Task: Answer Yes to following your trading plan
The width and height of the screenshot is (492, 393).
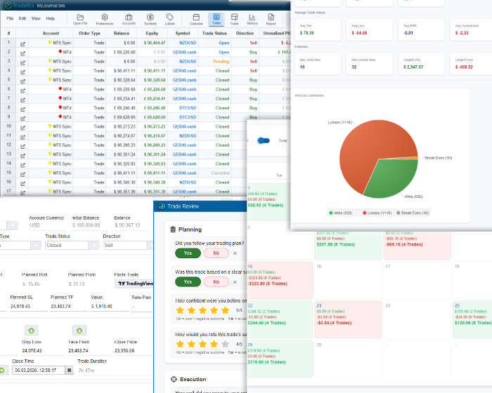Action: click(x=188, y=253)
